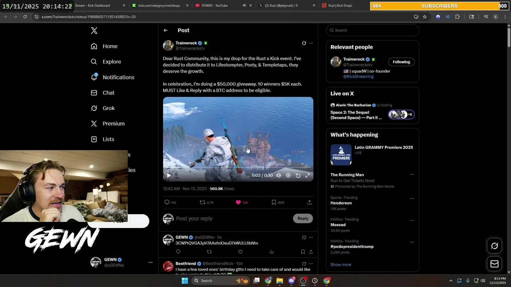
Task: Open more options on Bestfriend's comment
Action: coord(311,264)
